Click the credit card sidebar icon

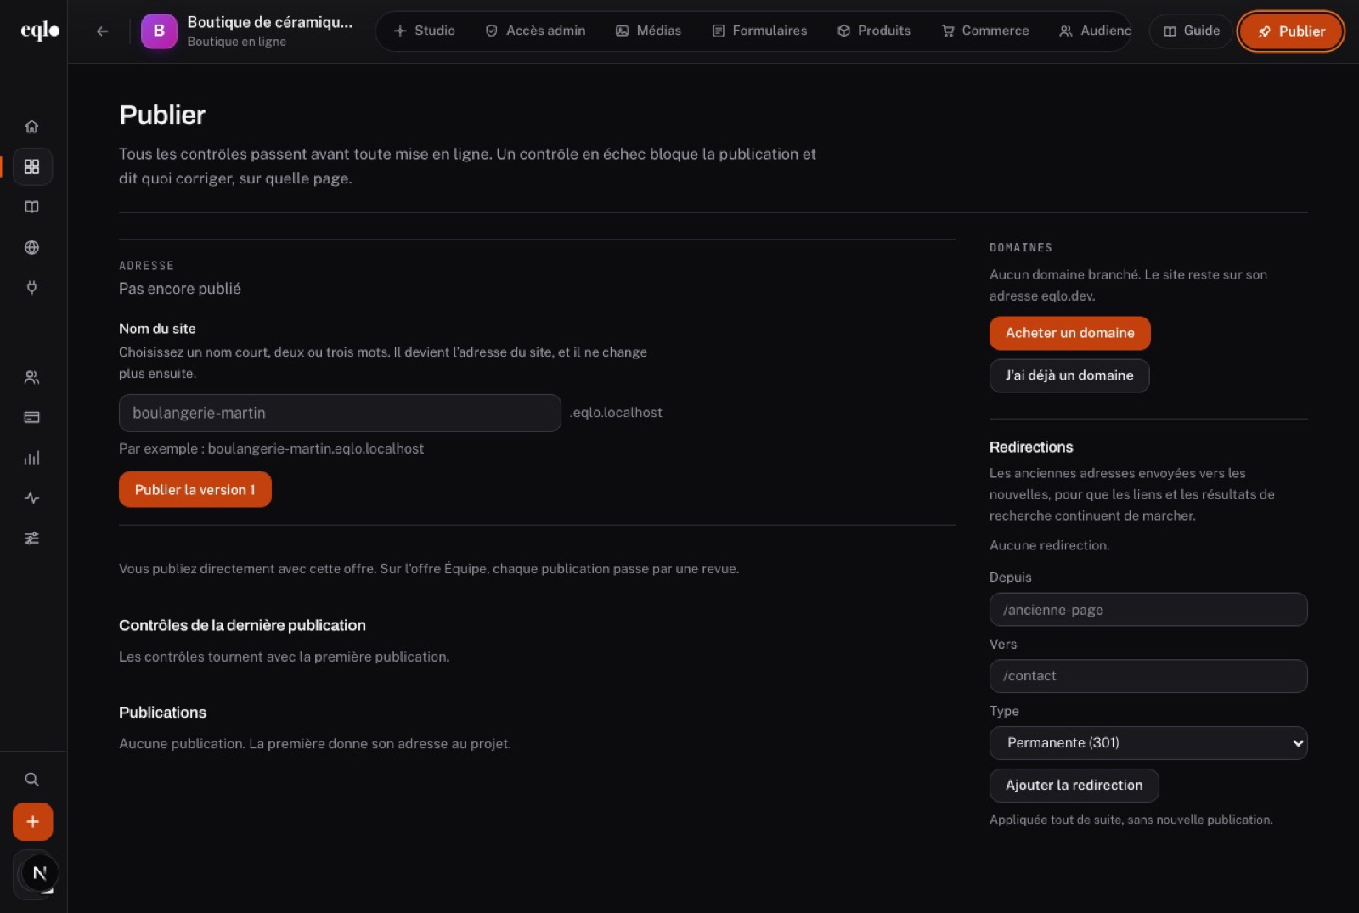[x=32, y=417]
